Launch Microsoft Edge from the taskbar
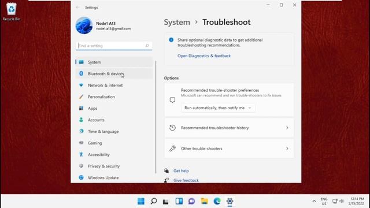 217,201
